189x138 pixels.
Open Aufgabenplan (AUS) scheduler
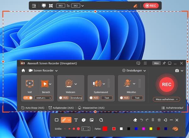[61, 108]
